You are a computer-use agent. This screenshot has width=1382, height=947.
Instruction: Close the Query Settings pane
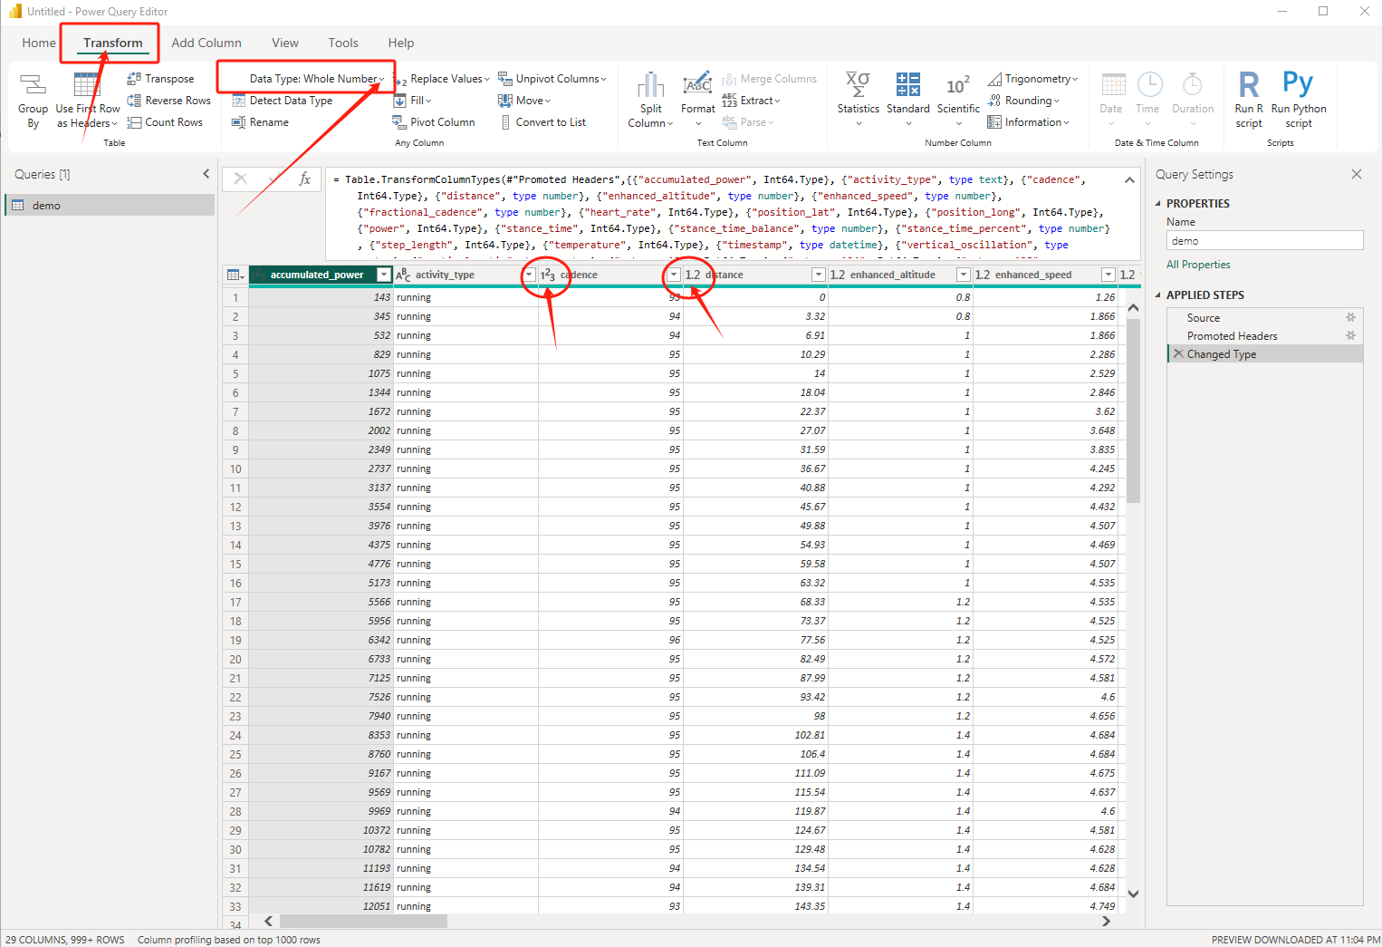point(1356,174)
